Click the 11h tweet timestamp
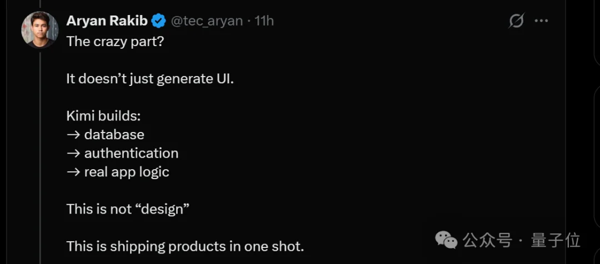The image size is (600, 264). pyautogui.click(x=264, y=21)
